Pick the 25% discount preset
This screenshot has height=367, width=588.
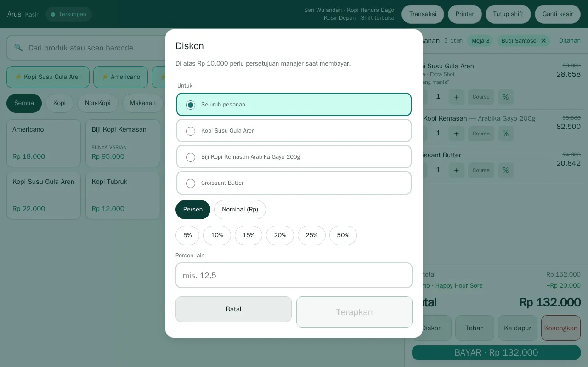[311, 235]
